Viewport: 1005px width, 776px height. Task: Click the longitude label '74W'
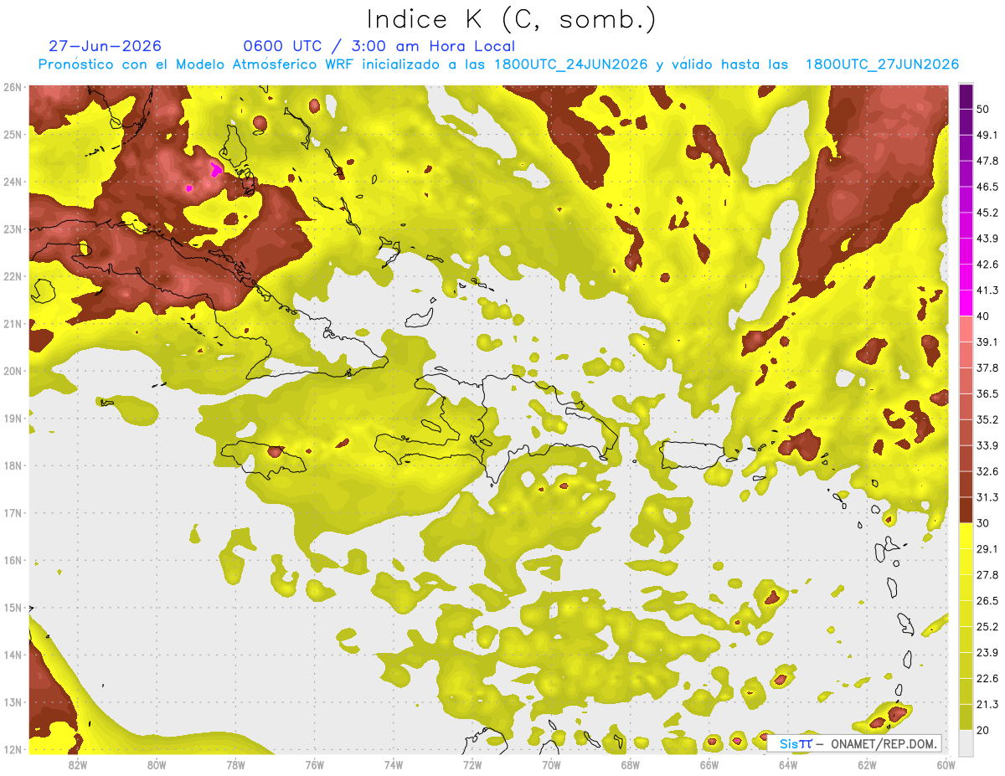(393, 765)
